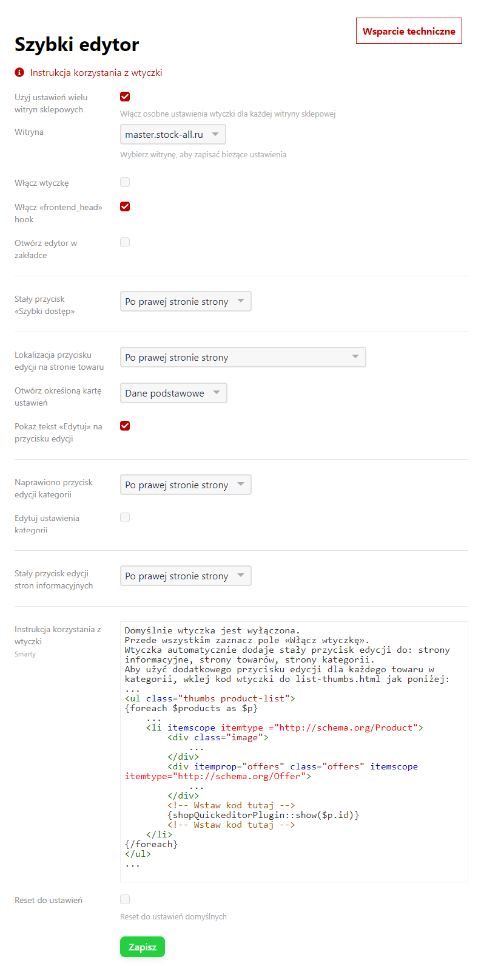Check the Otwórz edytor w zakładce option

[x=125, y=242]
